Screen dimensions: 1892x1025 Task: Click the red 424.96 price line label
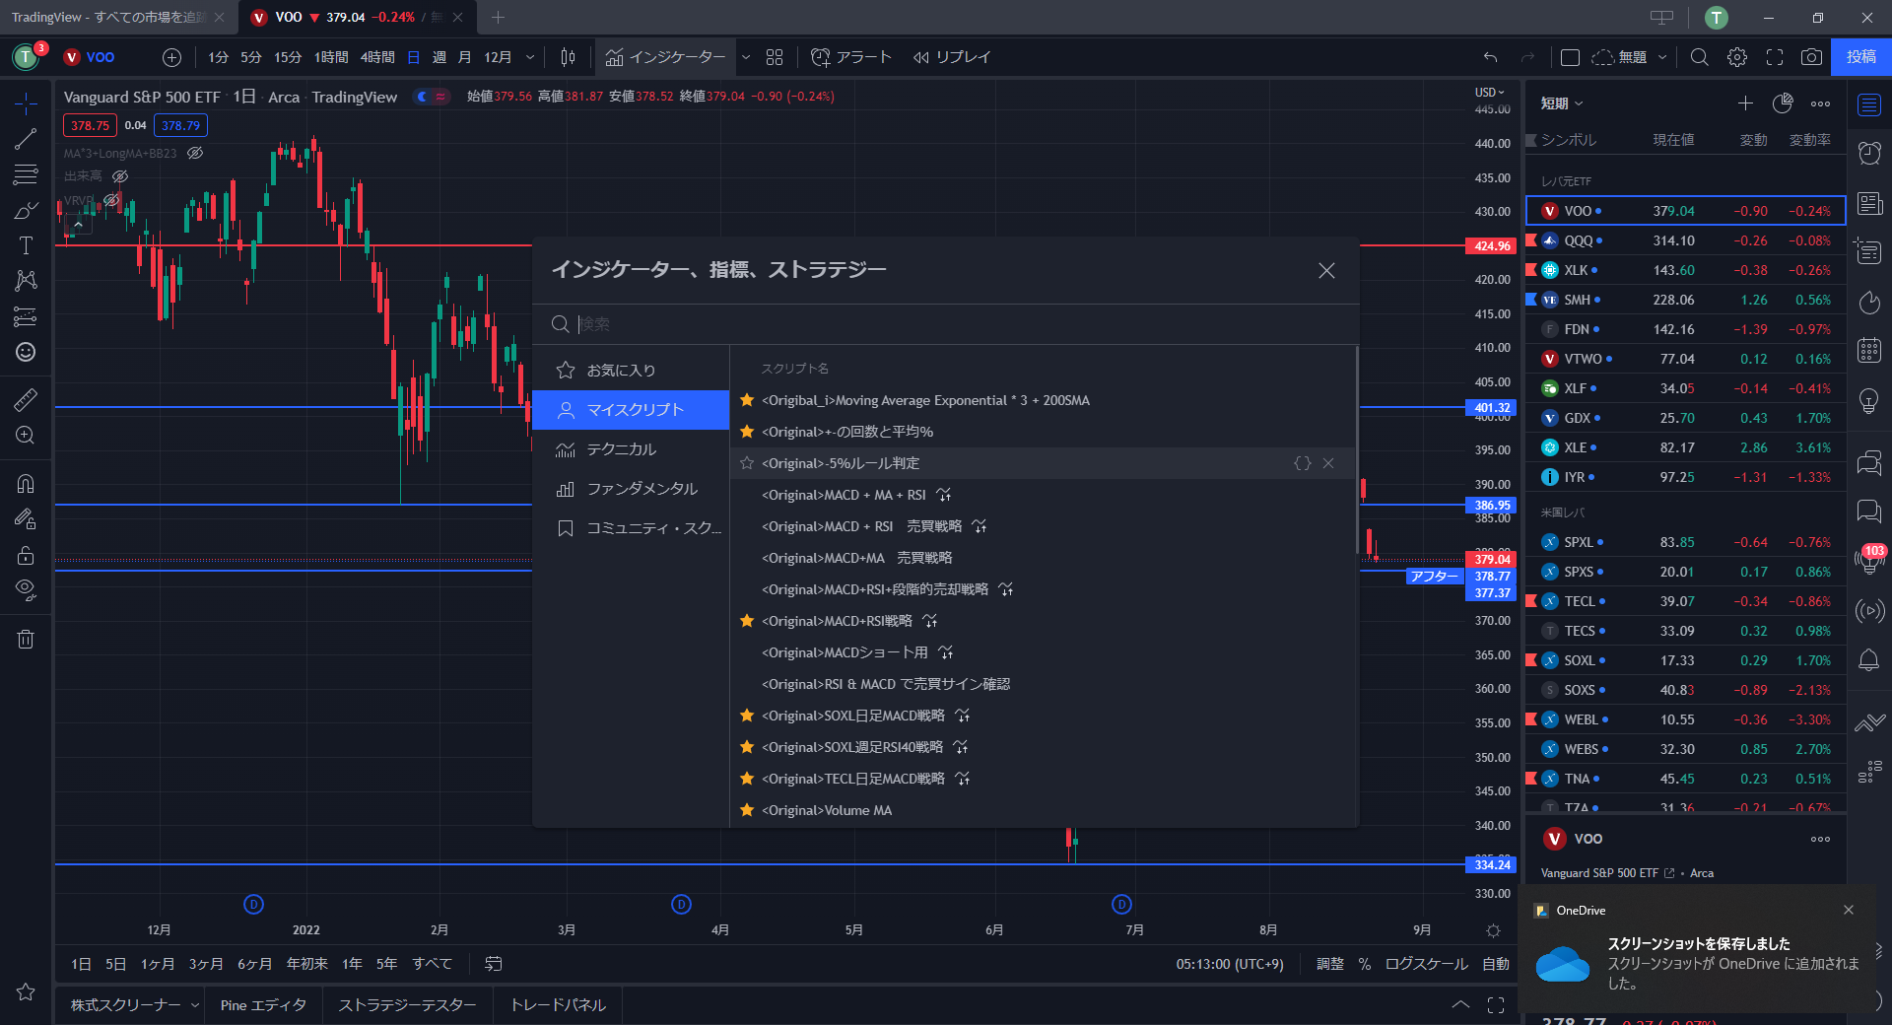(x=1492, y=245)
